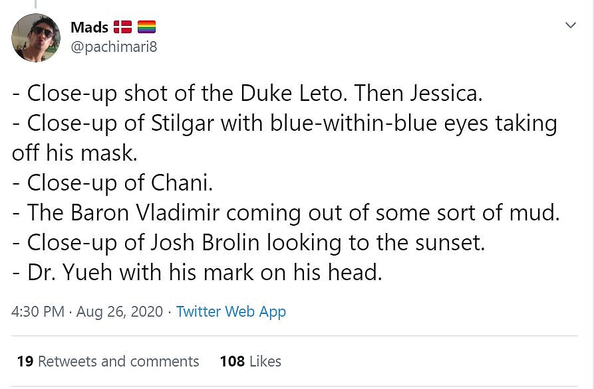
Task: Click the 'off his mask.' text line
Action: [74, 153]
